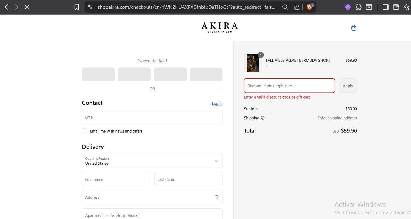Click the shipping help question icon
The image size is (411, 219).
coord(263,118)
